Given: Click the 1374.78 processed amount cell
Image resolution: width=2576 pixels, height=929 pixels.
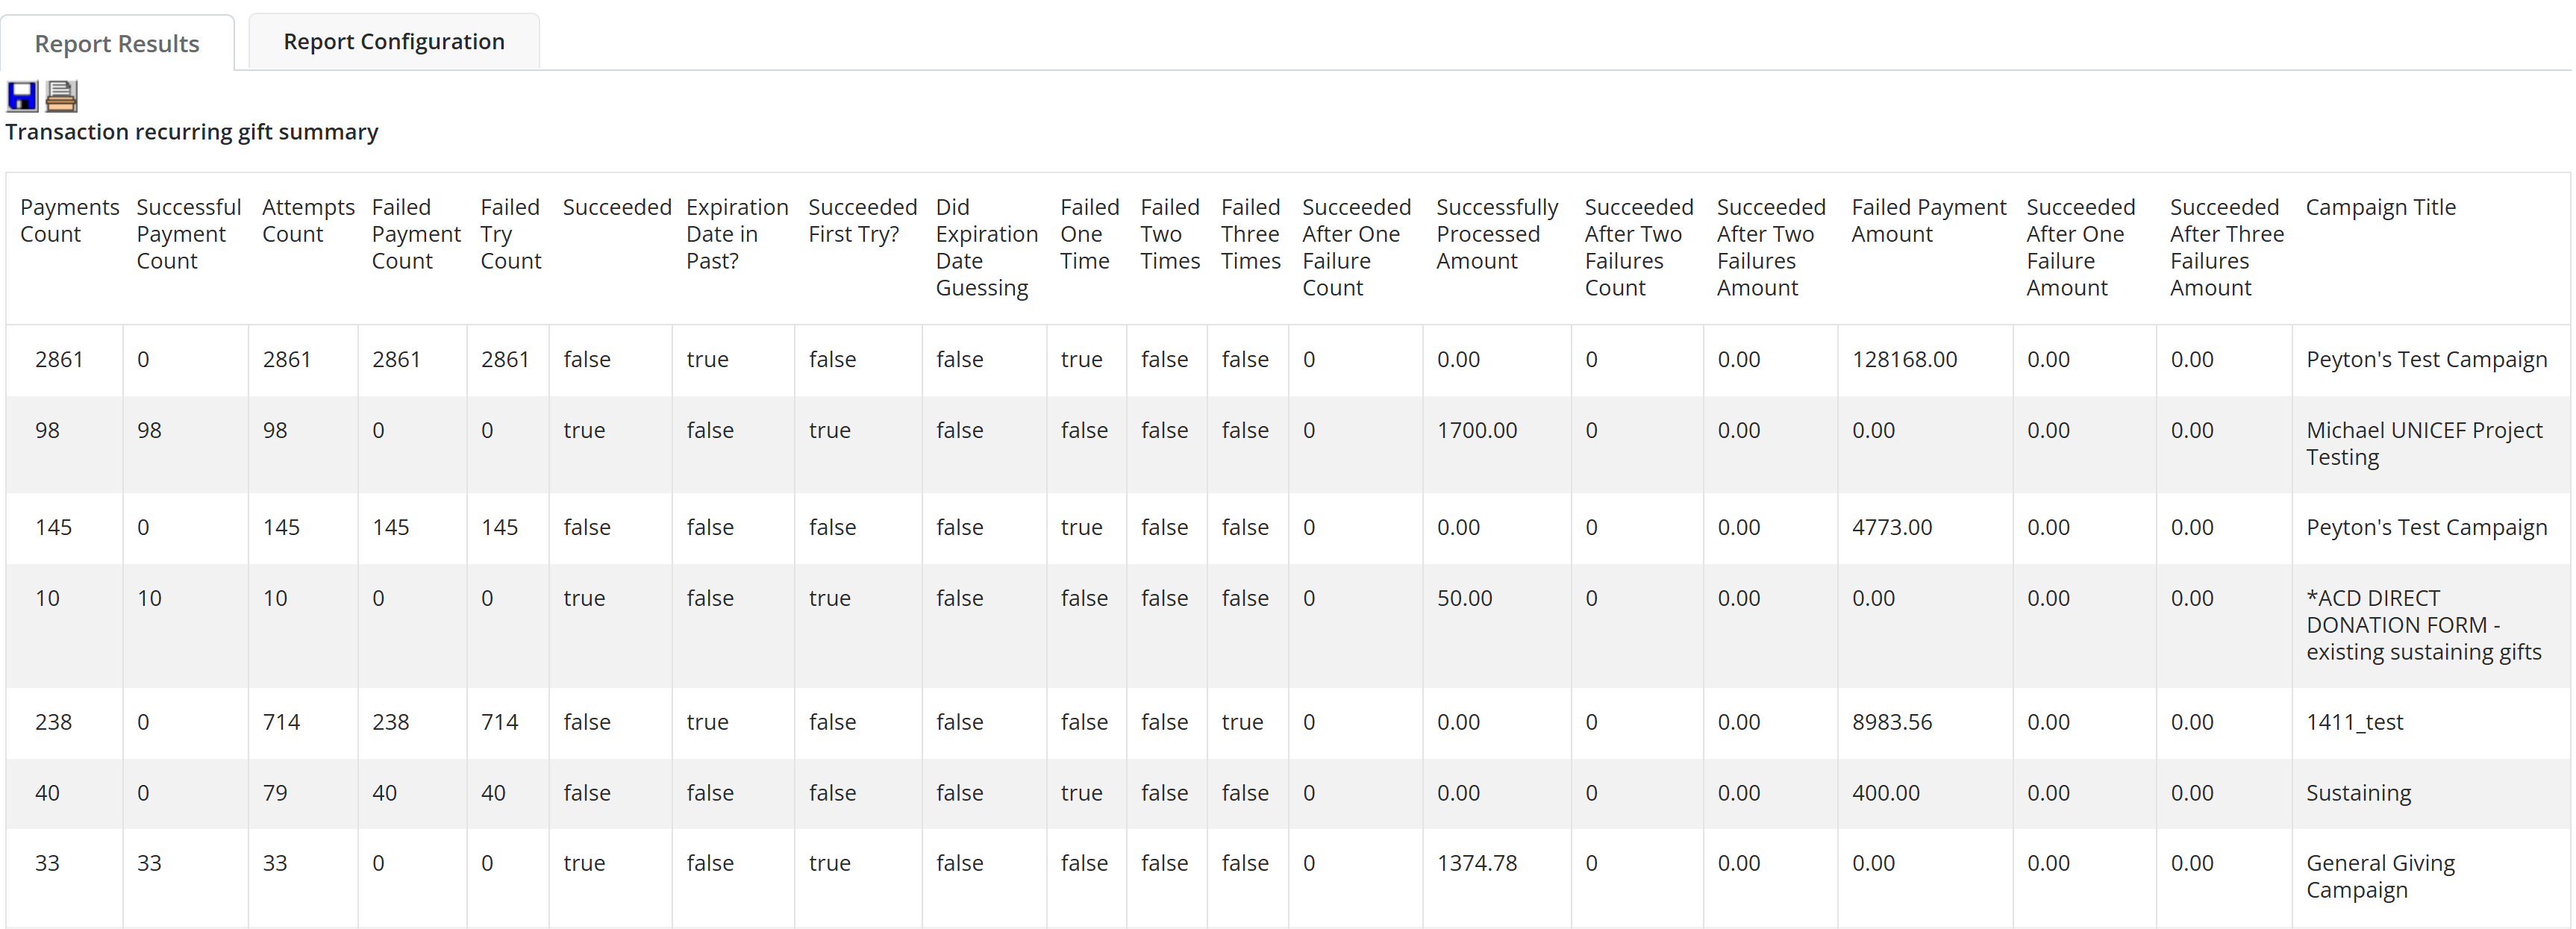Looking at the screenshot, I should point(1477,863).
